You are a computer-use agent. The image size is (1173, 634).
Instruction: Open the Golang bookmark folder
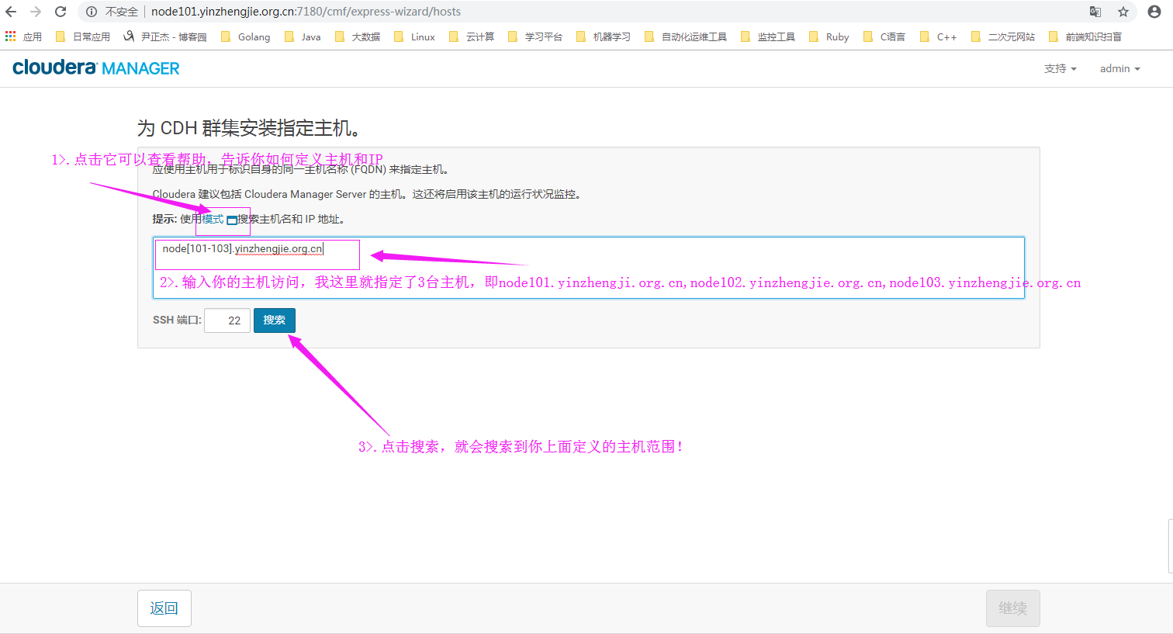click(246, 36)
